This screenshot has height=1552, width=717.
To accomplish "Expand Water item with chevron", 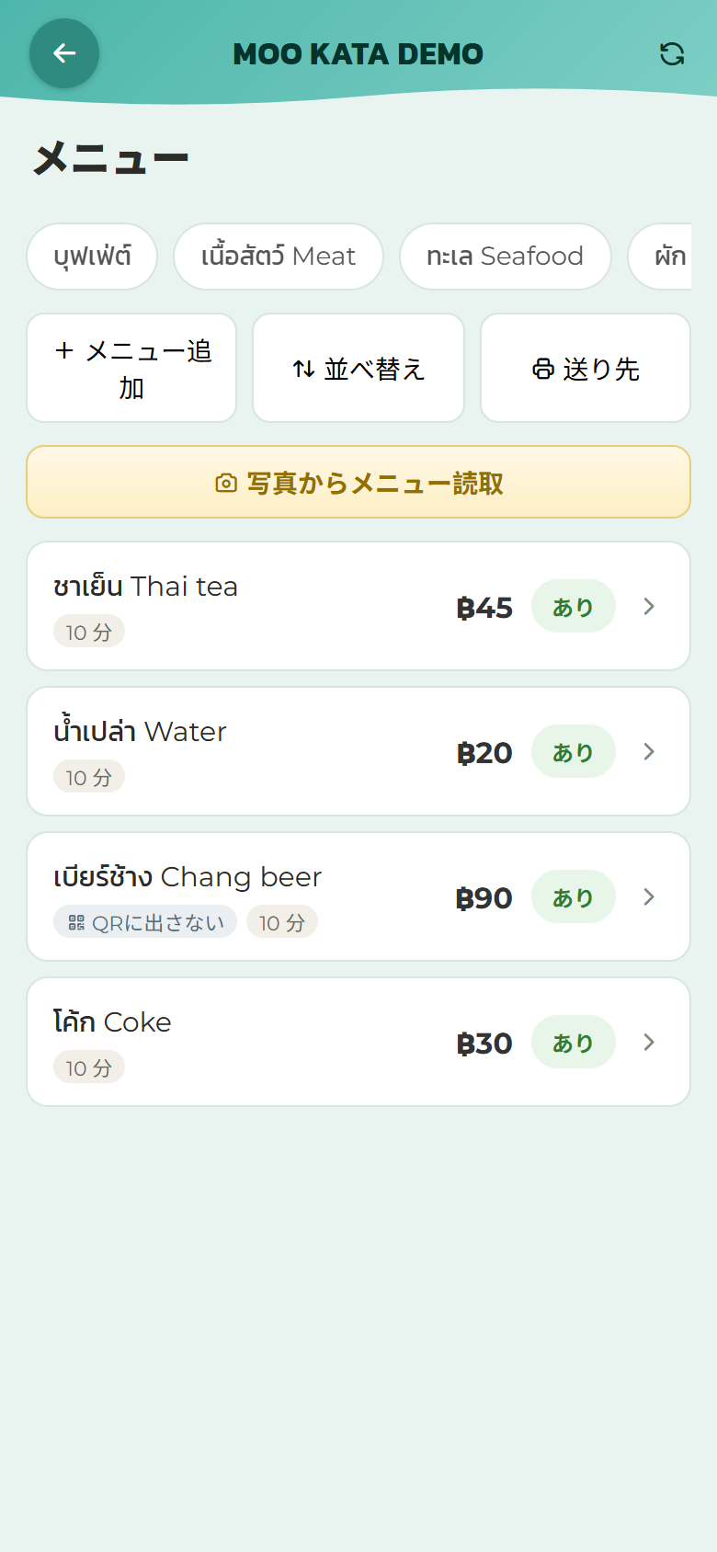I will (649, 751).
